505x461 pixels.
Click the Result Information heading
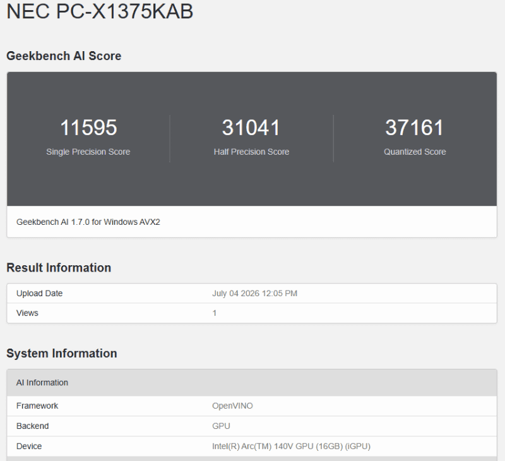59,268
